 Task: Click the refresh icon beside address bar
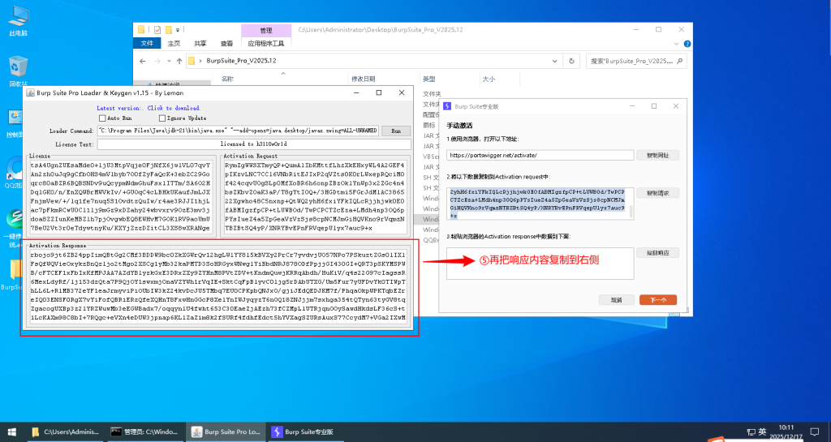pyautogui.click(x=573, y=61)
